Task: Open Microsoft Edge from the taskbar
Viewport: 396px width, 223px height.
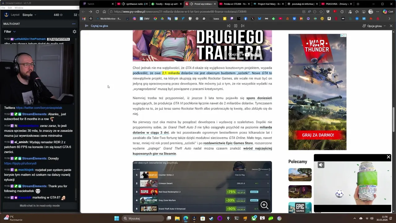Action: coord(186,218)
